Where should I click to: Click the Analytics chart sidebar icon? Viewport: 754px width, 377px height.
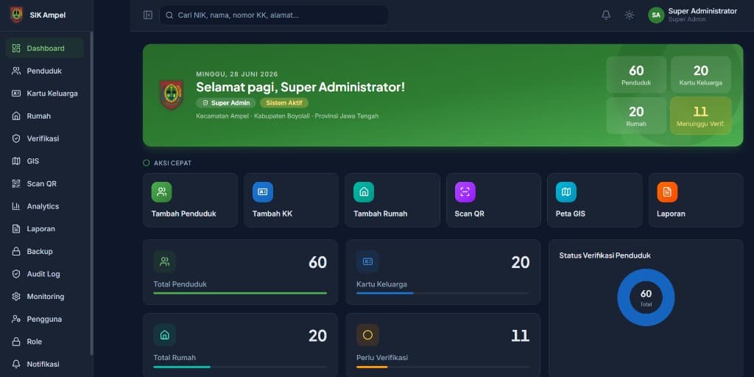pyautogui.click(x=16, y=206)
